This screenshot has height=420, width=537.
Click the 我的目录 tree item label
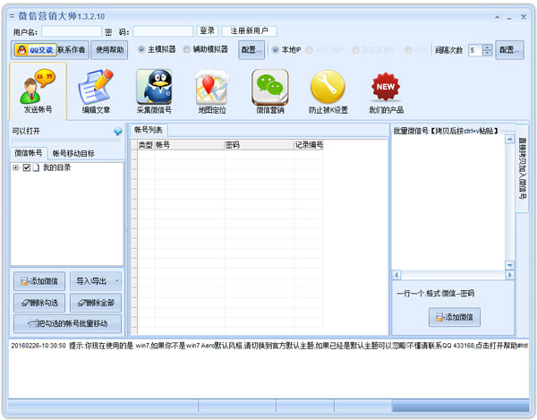pyautogui.click(x=56, y=167)
